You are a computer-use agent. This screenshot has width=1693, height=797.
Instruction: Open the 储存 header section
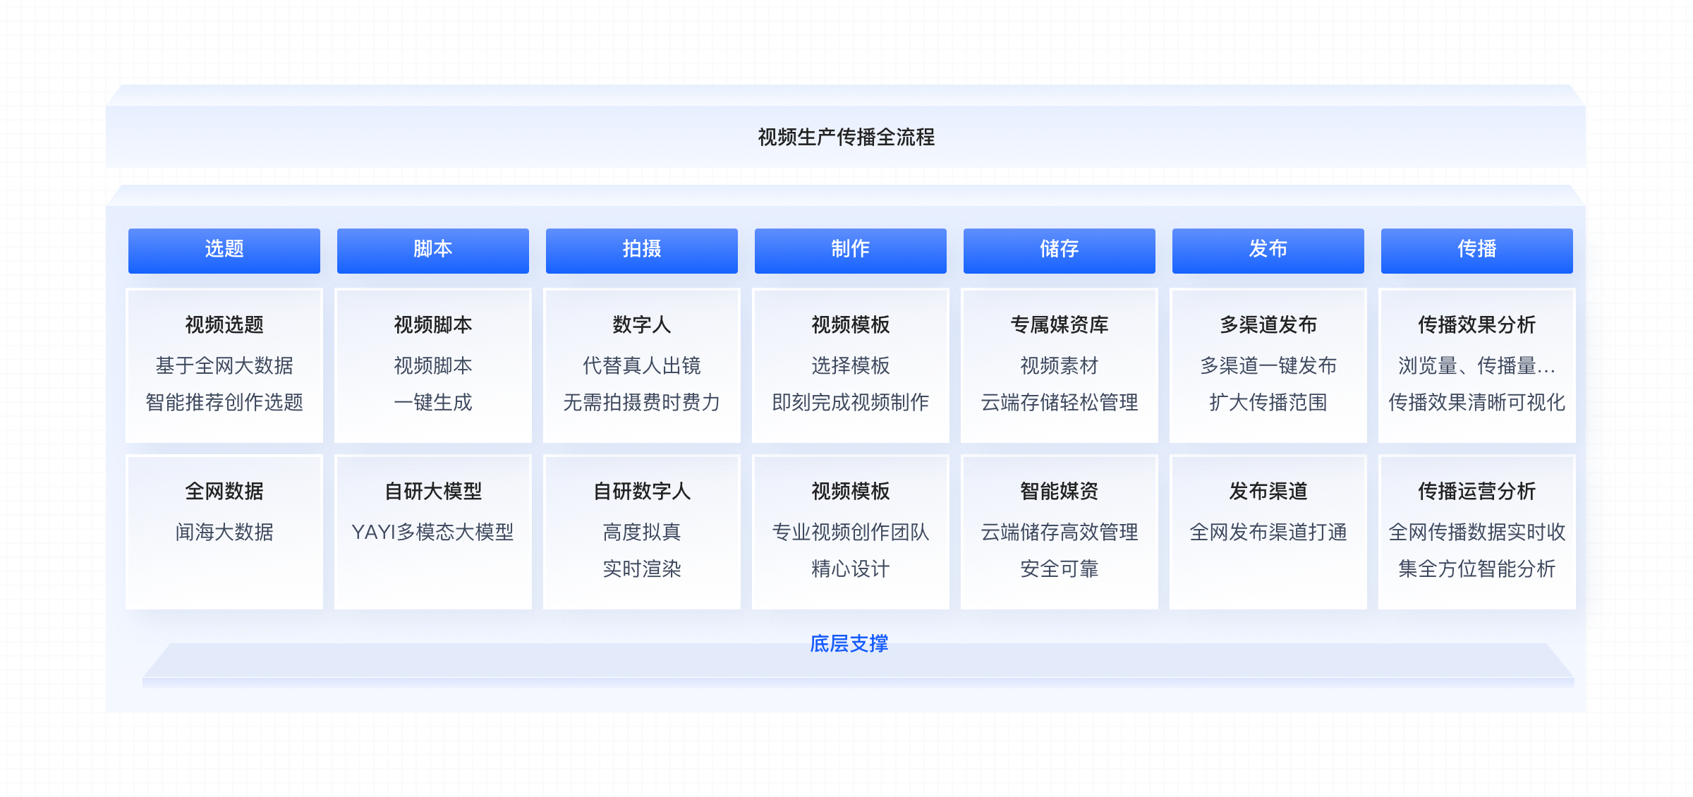click(1059, 250)
